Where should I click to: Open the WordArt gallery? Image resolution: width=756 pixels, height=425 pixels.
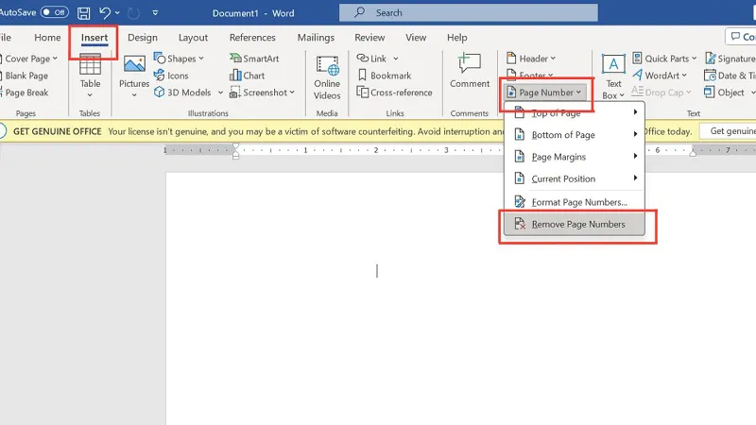point(659,76)
